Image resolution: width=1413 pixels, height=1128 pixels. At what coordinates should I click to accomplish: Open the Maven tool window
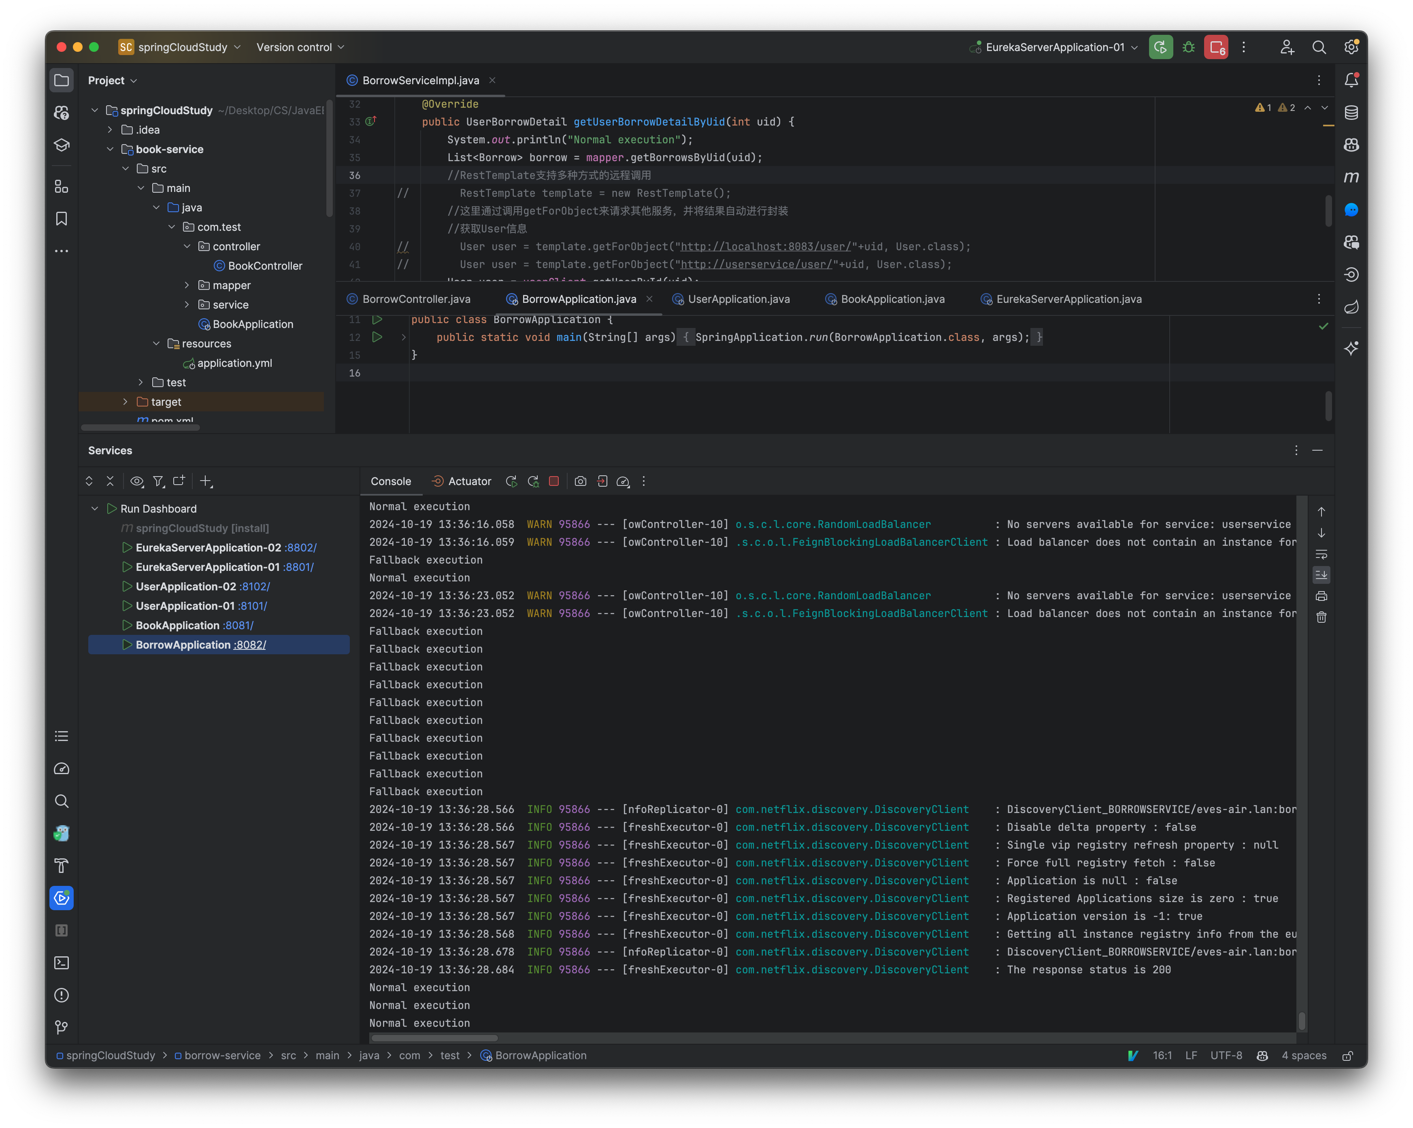pos(1351,177)
